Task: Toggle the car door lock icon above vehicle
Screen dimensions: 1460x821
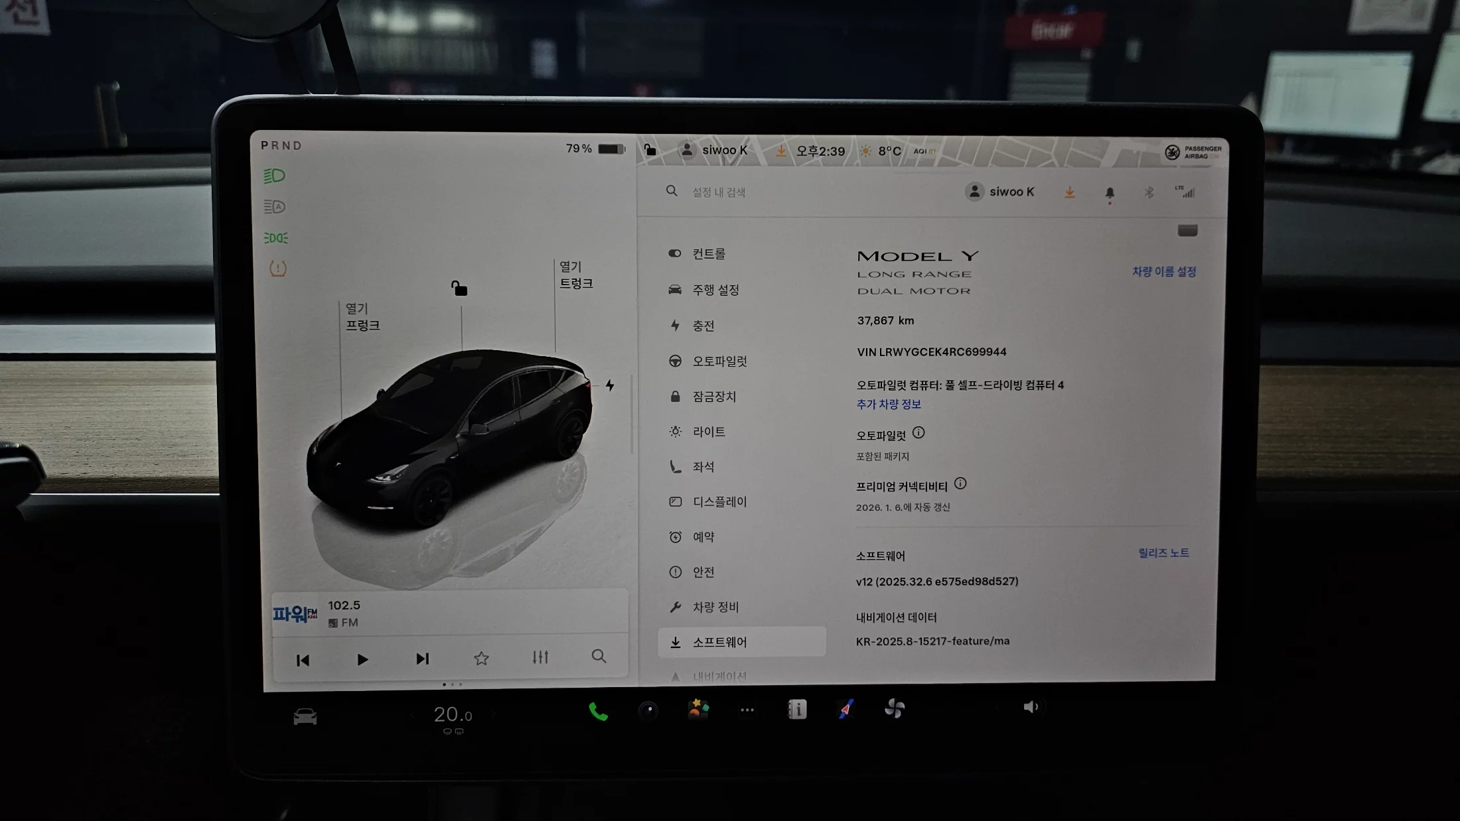Action: (x=459, y=288)
